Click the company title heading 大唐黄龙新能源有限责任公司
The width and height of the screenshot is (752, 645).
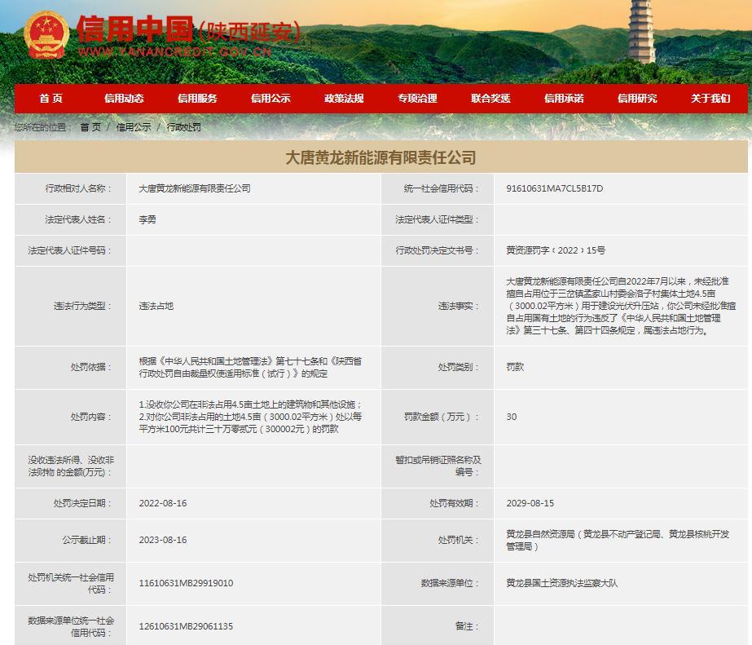click(380, 157)
